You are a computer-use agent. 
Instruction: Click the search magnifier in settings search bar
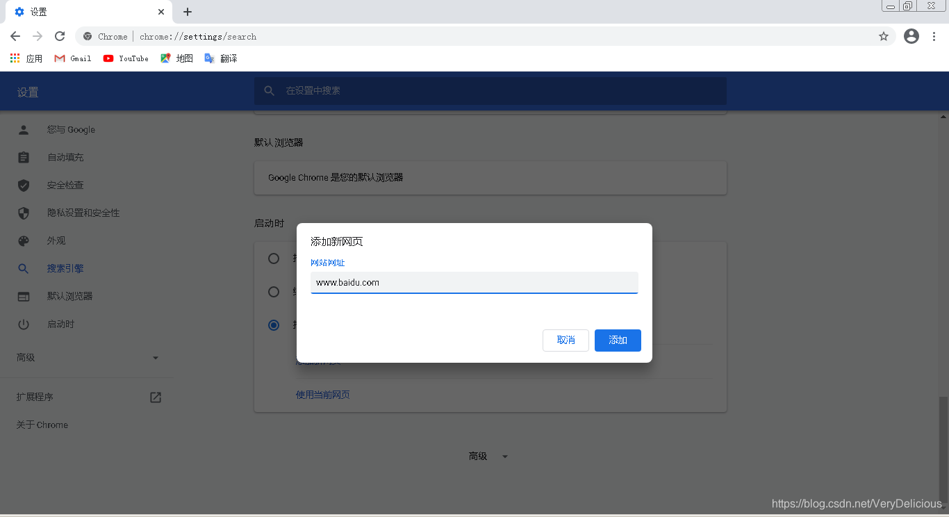[x=270, y=91]
